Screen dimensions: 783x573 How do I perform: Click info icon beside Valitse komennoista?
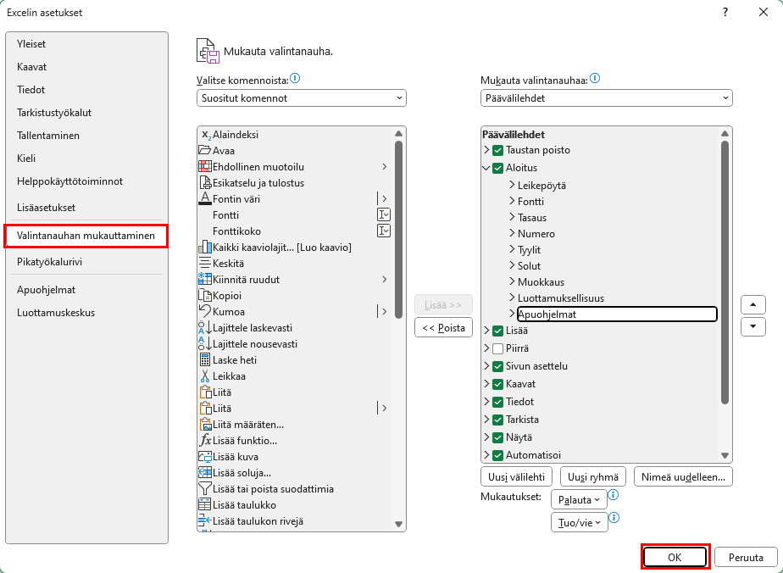[295, 79]
